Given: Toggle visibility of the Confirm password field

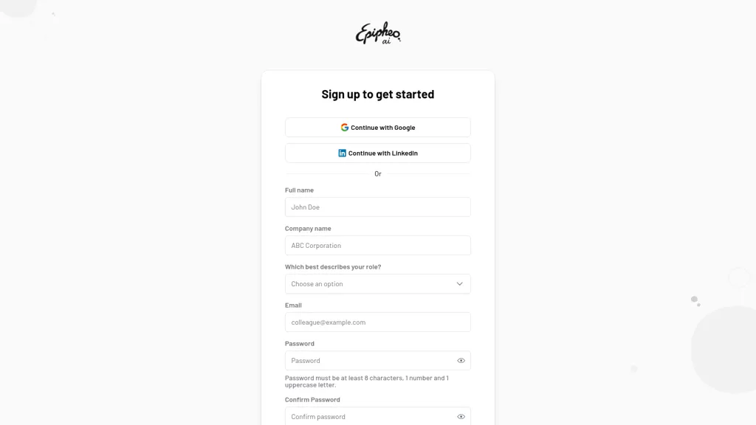Looking at the screenshot, I should tap(461, 417).
